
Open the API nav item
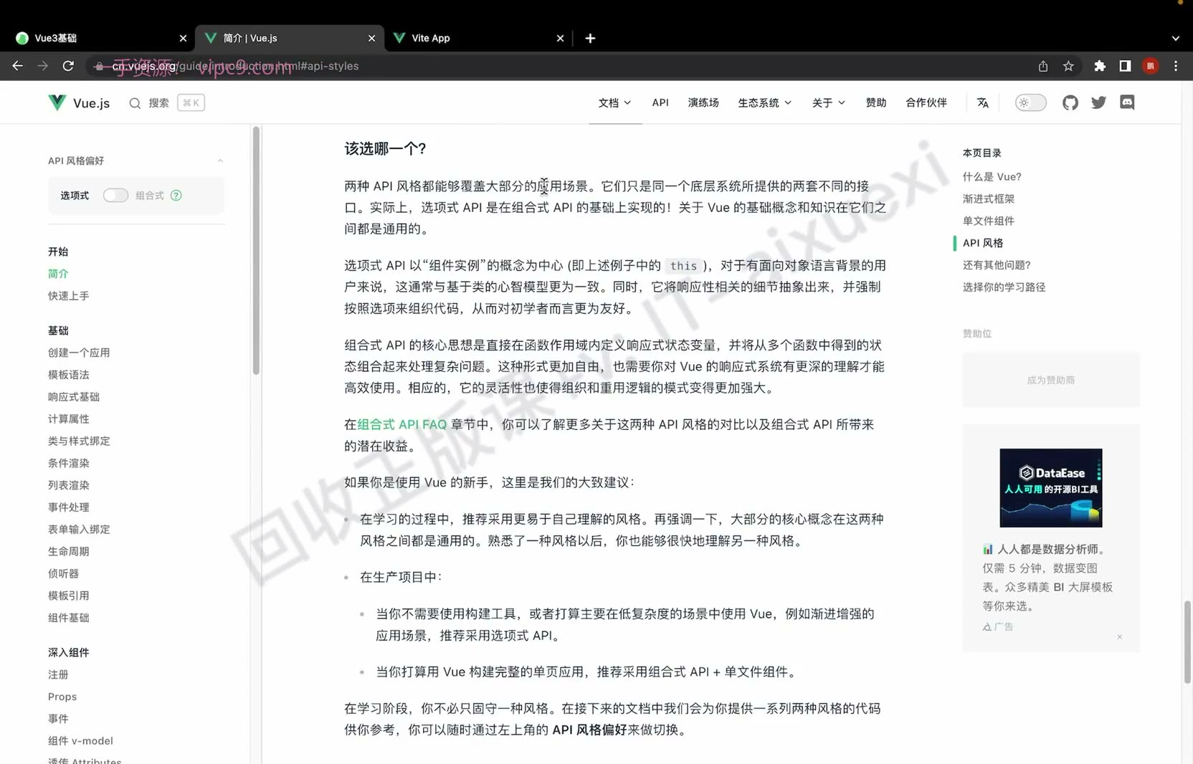tap(660, 102)
